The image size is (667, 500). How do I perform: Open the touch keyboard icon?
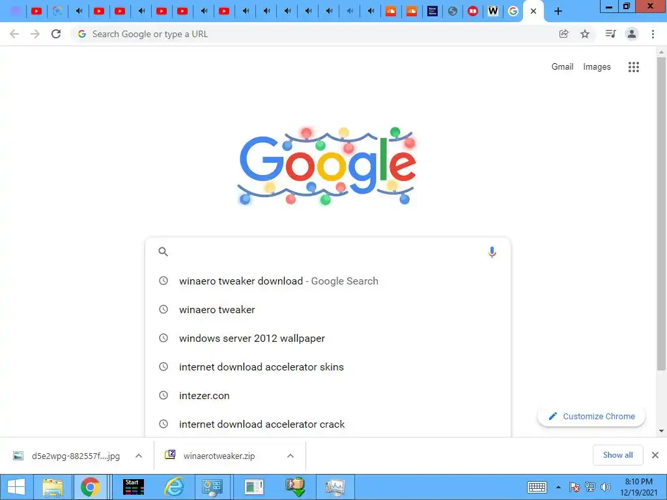537,487
